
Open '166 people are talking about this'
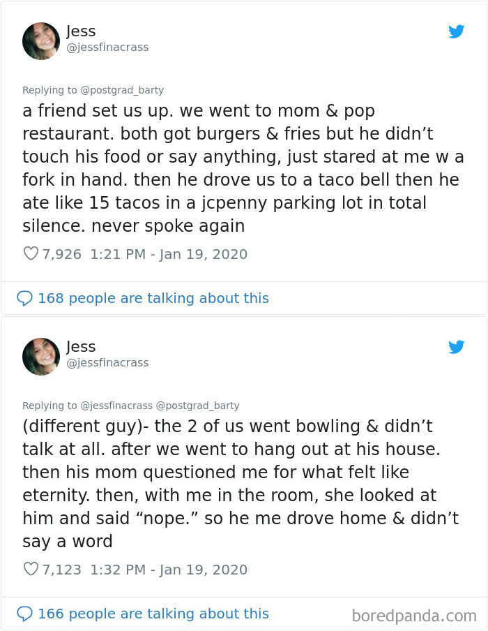click(x=153, y=614)
